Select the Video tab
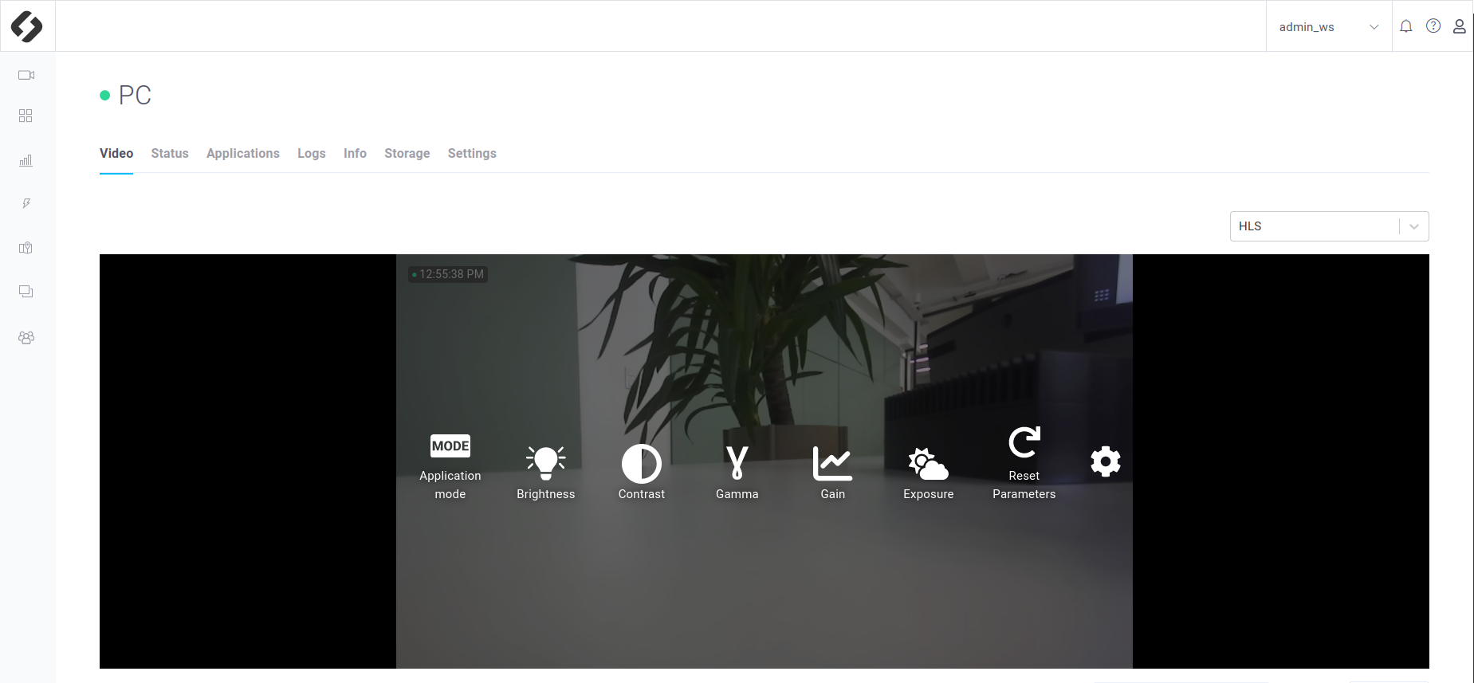The width and height of the screenshot is (1474, 683). coord(116,154)
